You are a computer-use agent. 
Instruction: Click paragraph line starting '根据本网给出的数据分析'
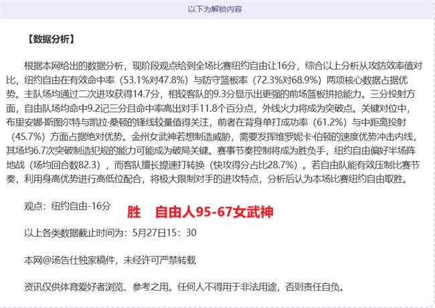tap(224, 66)
